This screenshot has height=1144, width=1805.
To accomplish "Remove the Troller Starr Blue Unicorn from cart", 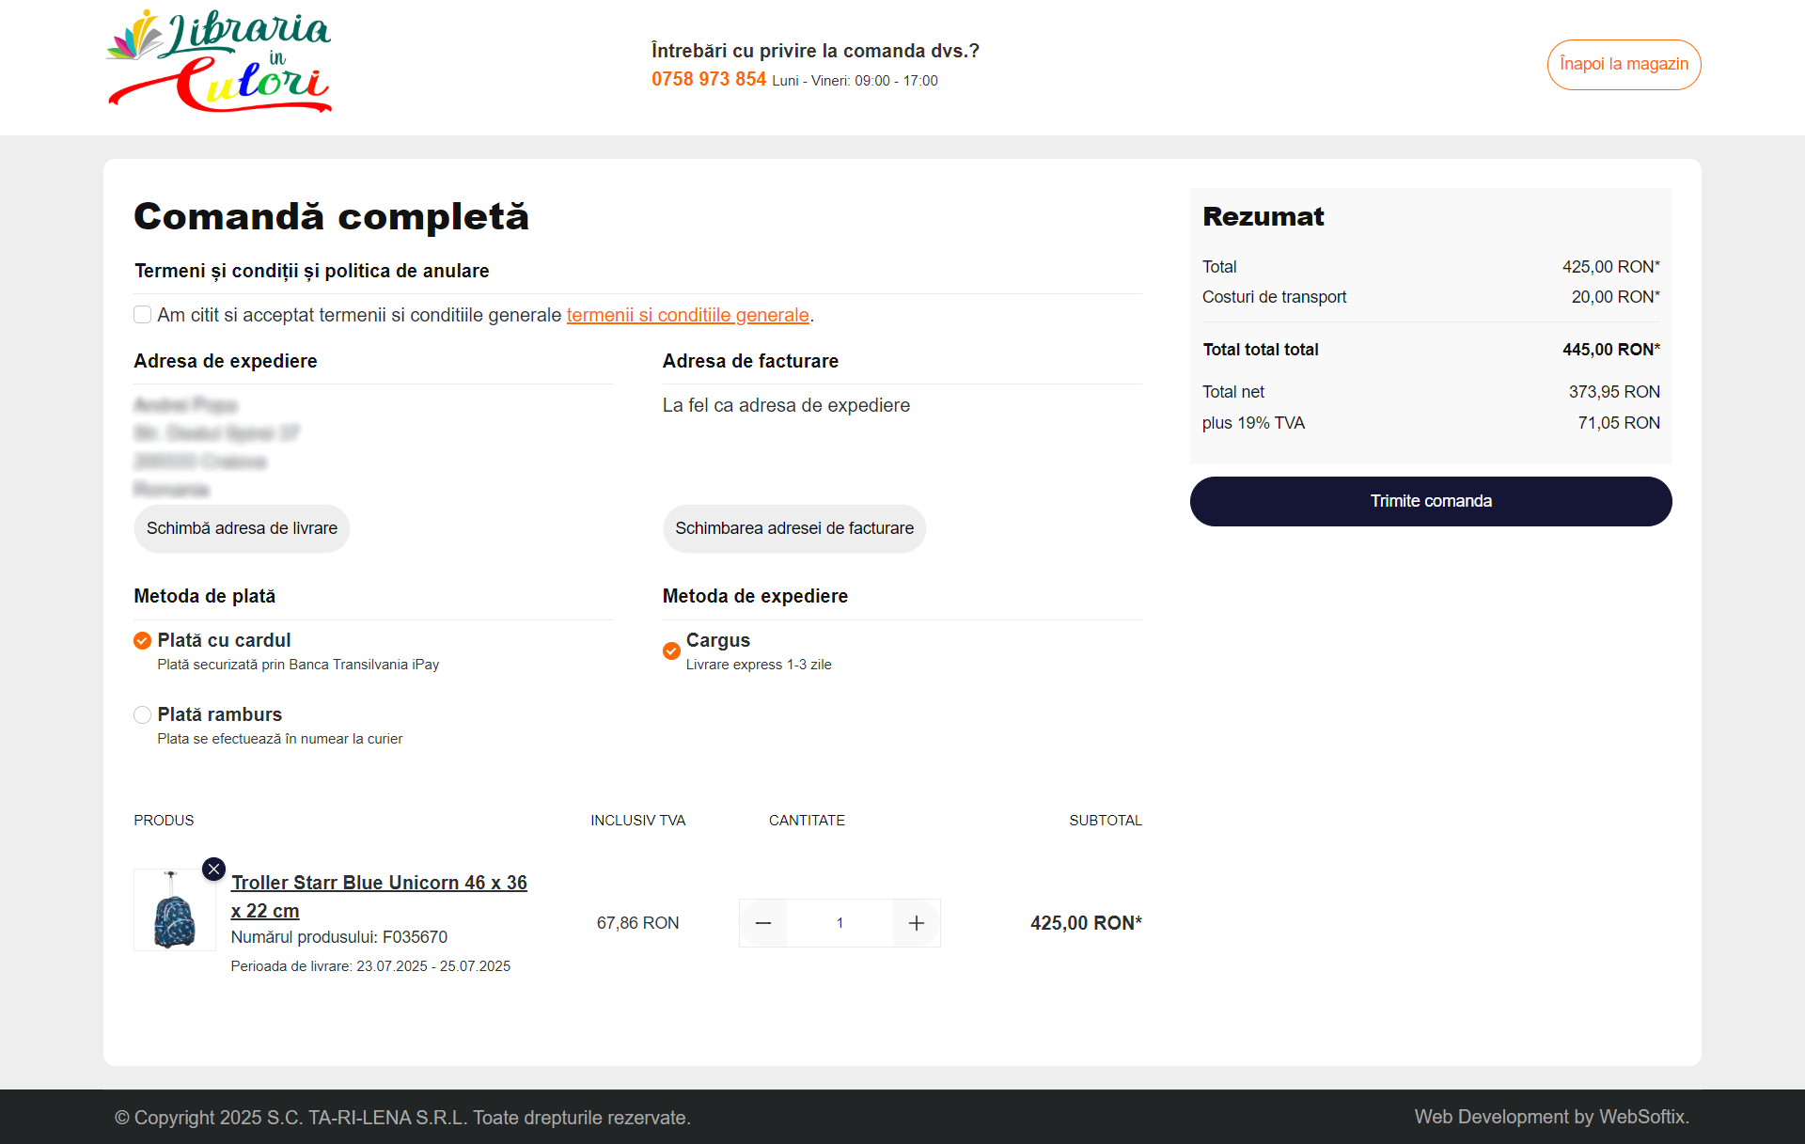I will coord(213,870).
